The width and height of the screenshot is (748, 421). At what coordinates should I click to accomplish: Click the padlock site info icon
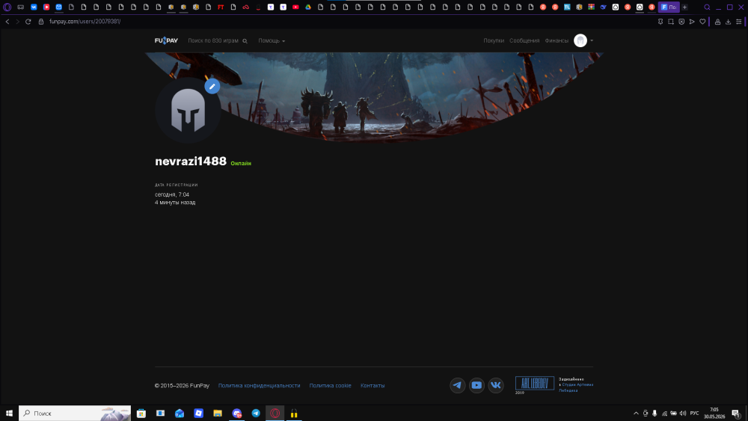pos(41,22)
